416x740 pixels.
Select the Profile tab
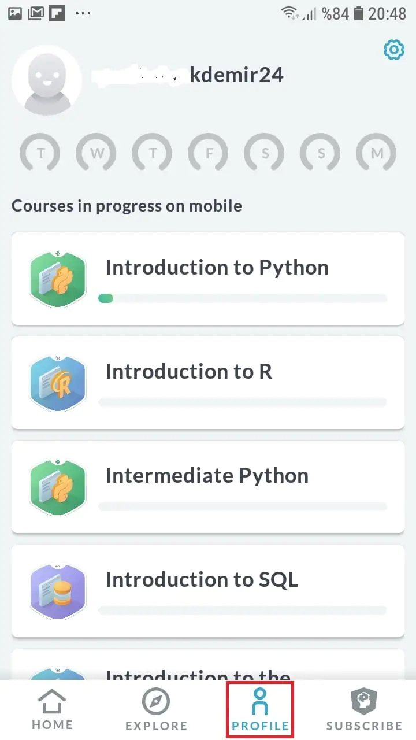pyautogui.click(x=260, y=710)
